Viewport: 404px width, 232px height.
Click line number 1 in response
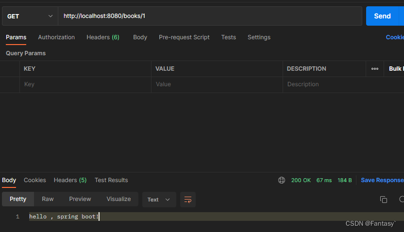(17, 217)
